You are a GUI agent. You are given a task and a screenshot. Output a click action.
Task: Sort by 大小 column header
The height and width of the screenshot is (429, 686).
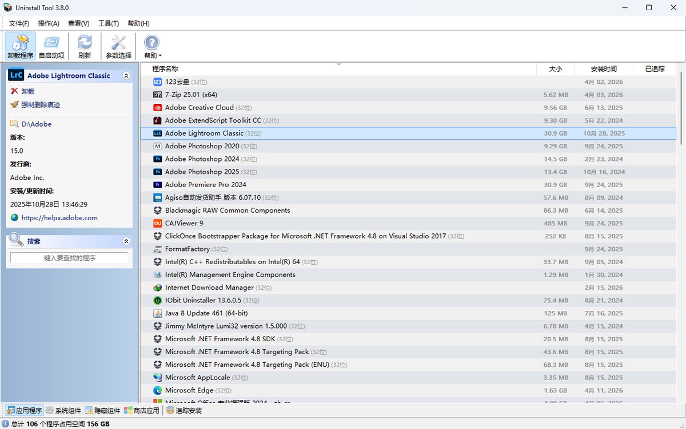555,69
